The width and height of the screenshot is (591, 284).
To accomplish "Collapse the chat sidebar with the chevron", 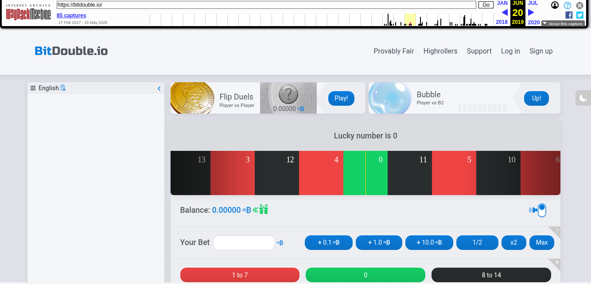I will coord(159,88).
